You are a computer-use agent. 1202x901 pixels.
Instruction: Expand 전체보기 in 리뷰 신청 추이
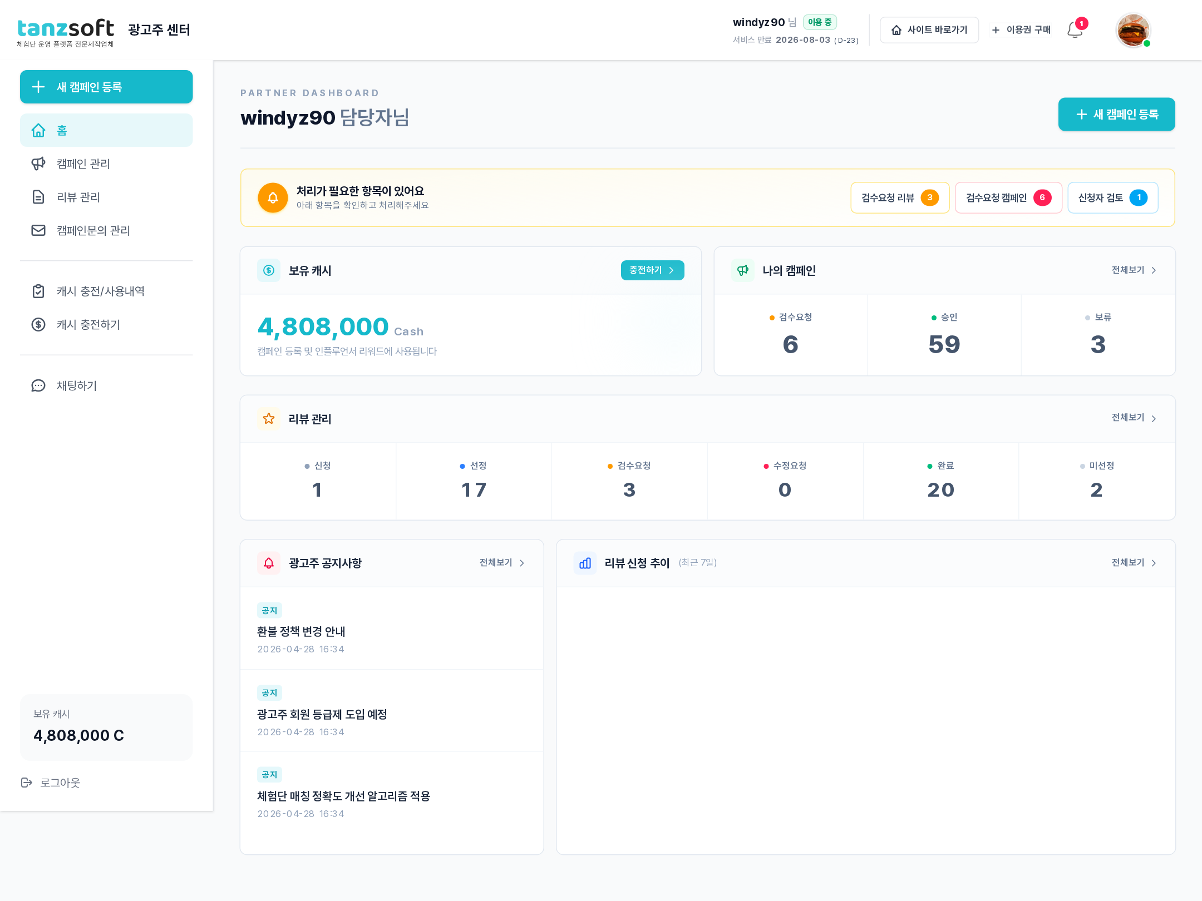1134,563
